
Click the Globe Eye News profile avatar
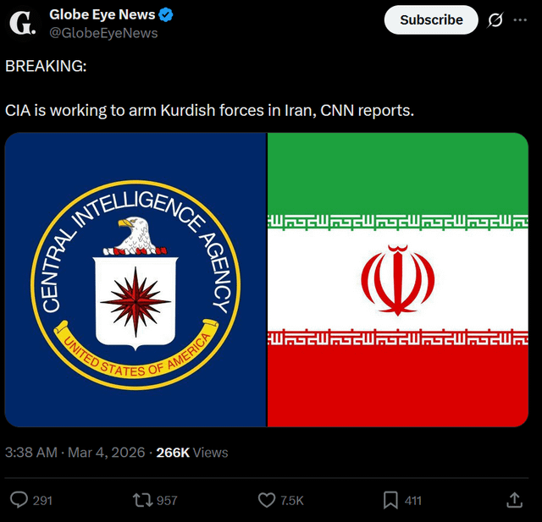pyautogui.click(x=23, y=23)
